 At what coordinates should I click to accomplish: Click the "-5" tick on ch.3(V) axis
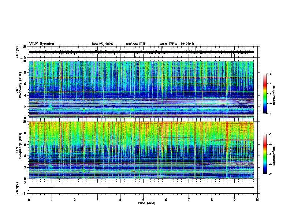pyautogui.click(x=25, y=194)
